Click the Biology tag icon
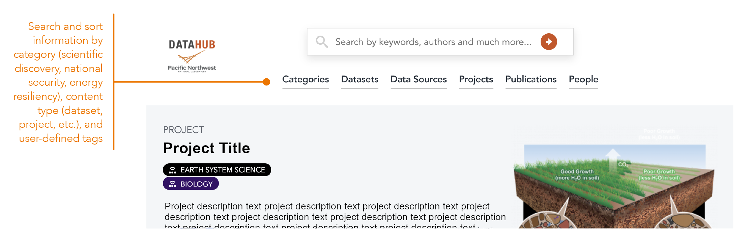 pyautogui.click(x=172, y=184)
